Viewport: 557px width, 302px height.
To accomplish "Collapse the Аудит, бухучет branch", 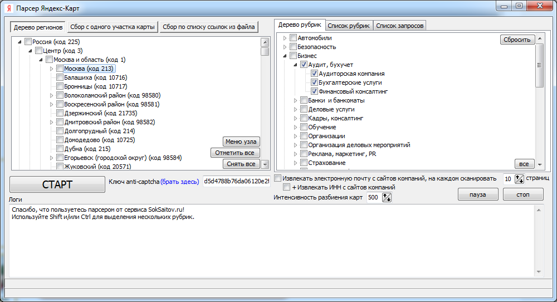I will coord(295,65).
